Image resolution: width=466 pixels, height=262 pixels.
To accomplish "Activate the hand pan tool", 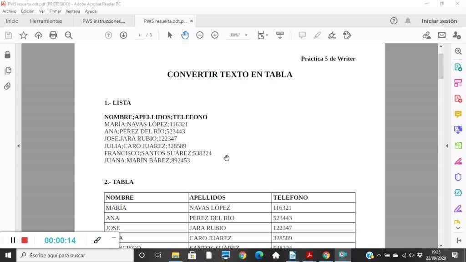I will pyautogui.click(x=185, y=35).
